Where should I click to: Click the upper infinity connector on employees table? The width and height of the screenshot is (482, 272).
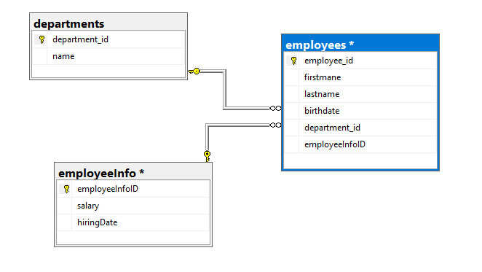tap(275, 108)
